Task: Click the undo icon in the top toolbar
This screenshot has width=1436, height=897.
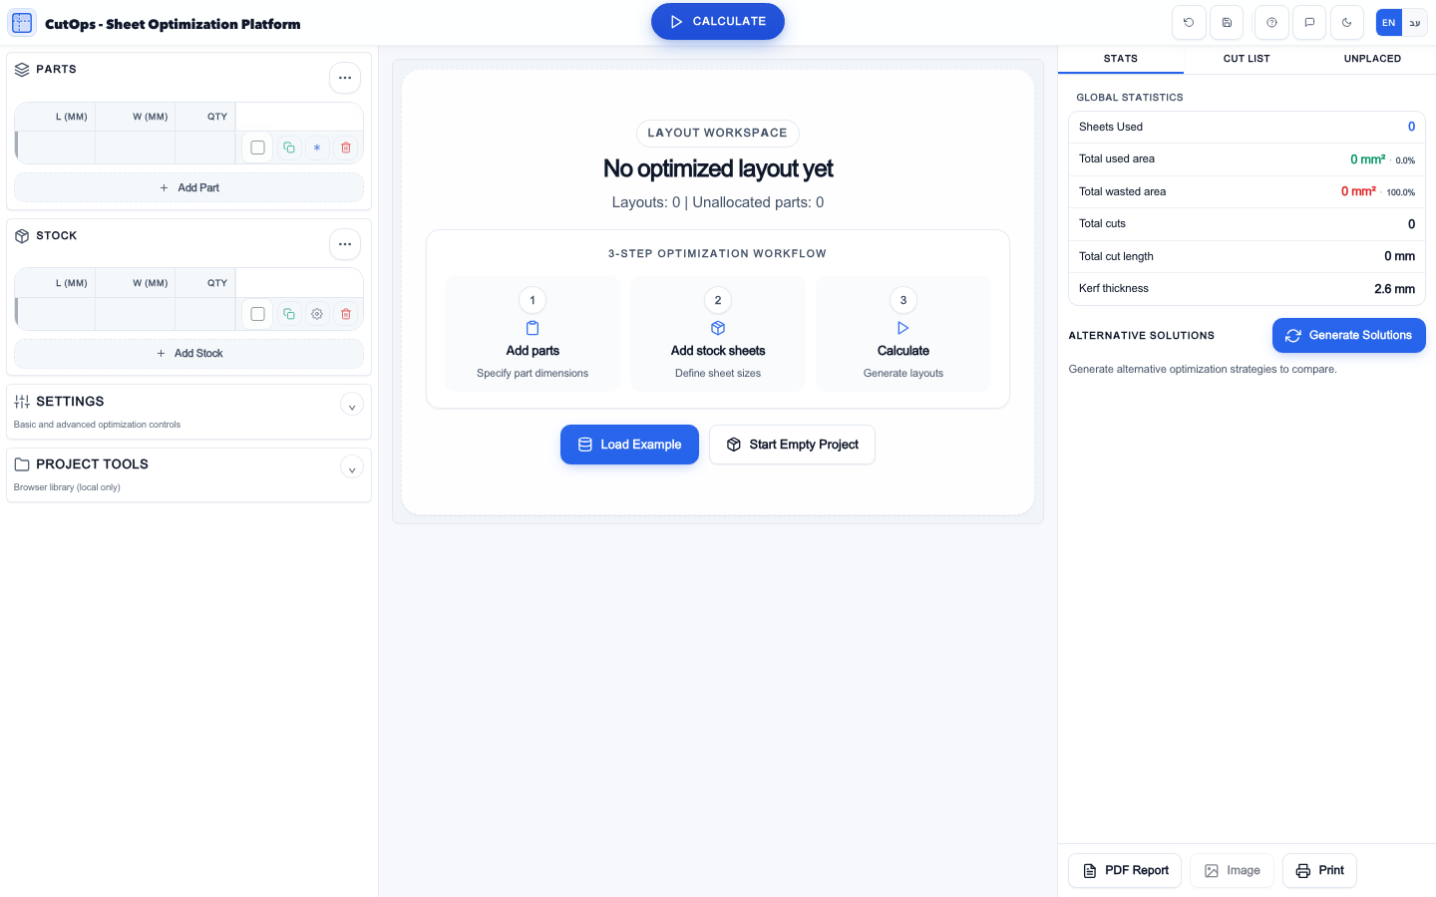Action: [1188, 22]
